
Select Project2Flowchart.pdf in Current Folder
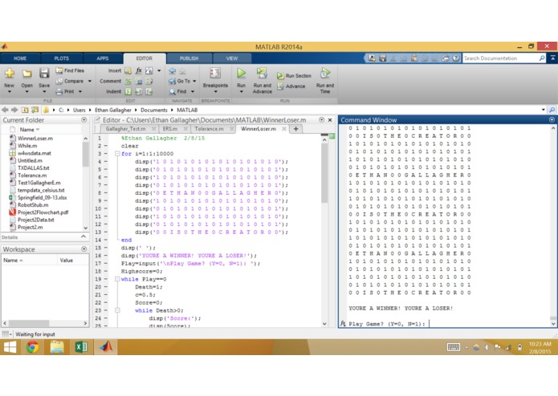coord(43,212)
